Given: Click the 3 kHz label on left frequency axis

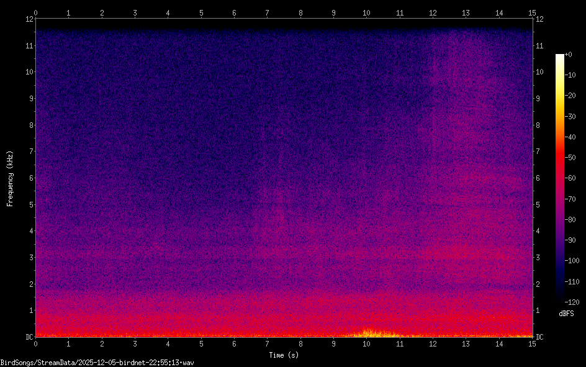Looking at the screenshot, I should click(30, 258).
